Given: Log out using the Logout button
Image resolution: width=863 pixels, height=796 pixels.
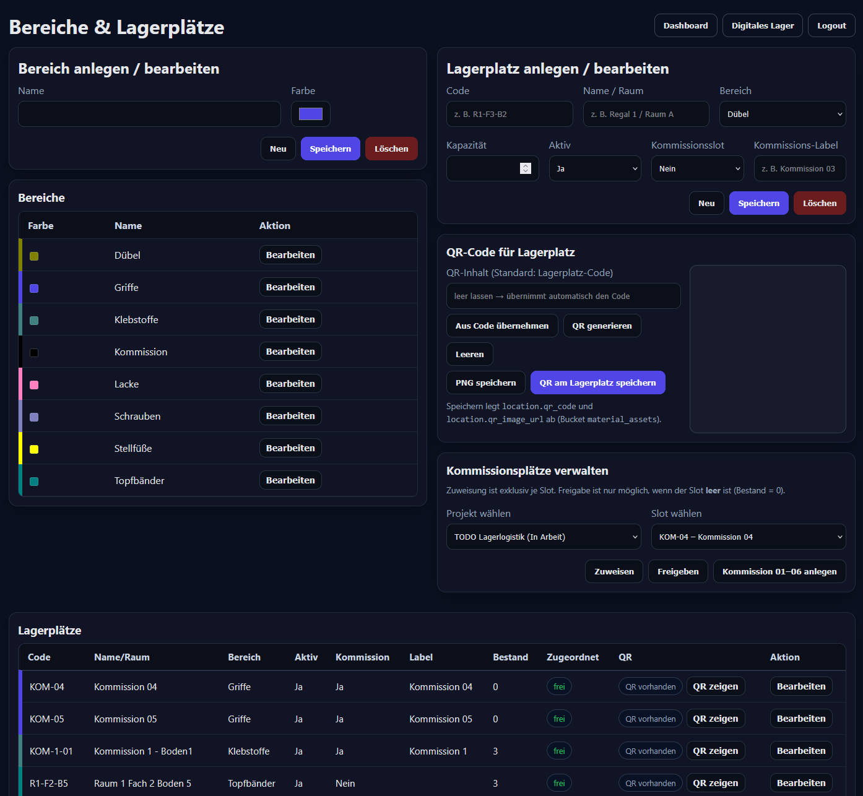Looking at the screenshot, I should coord(831,25).
